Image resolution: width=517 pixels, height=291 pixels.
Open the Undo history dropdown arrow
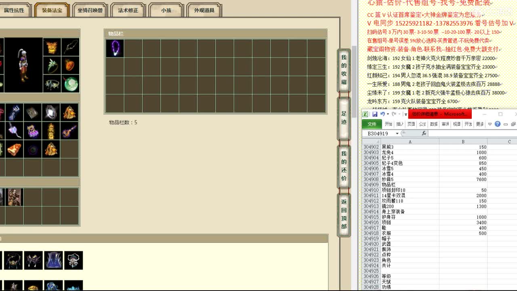388,114
